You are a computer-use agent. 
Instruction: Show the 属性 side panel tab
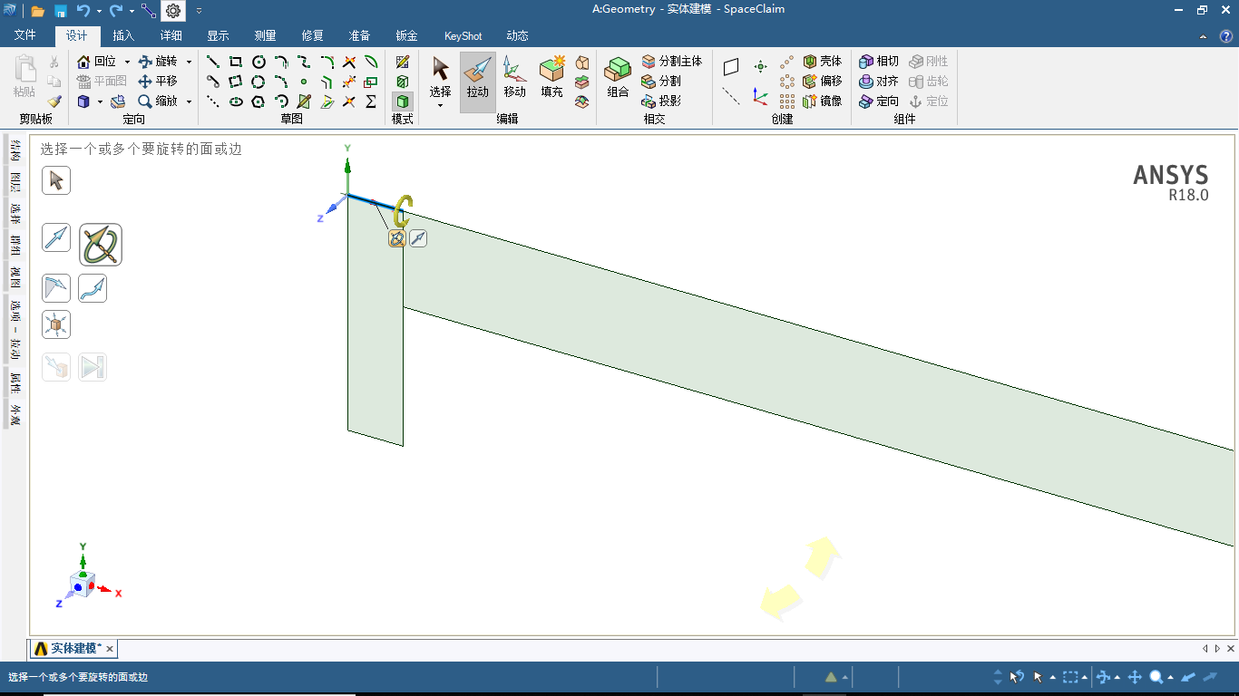click(15, 382)
